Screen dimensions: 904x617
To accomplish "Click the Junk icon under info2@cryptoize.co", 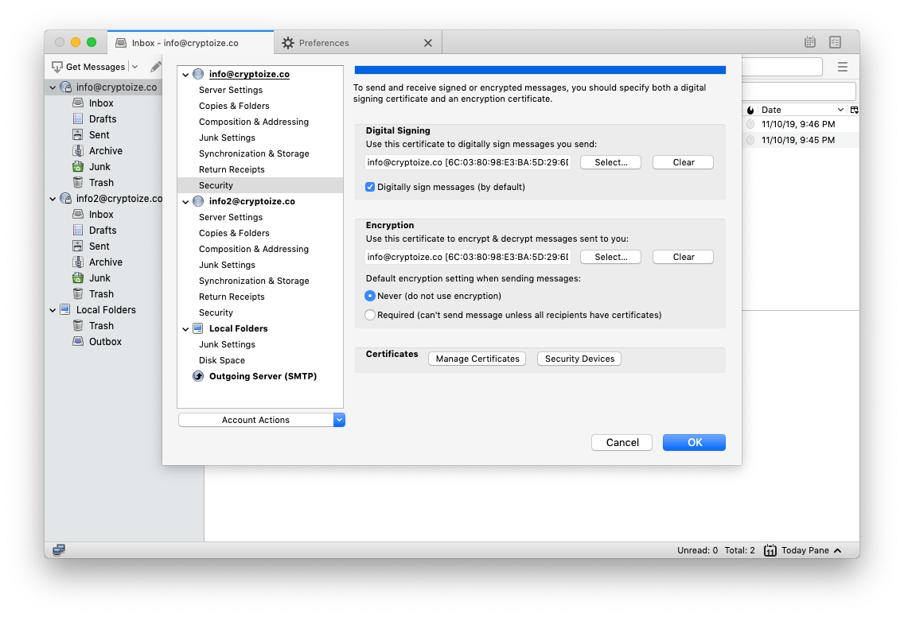I will [x=78, y=277].
